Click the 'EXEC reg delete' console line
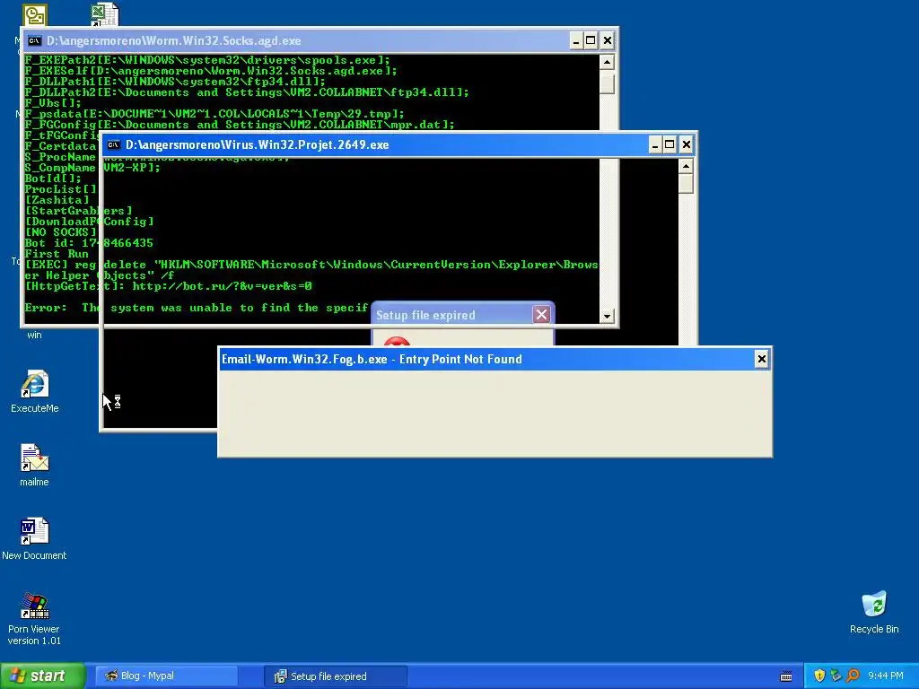Image resolution: width=919 pixels, height=689 pixels. [x=311, y=269]
